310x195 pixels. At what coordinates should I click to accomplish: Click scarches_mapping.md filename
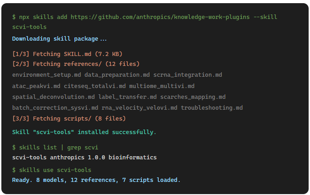(193, 97)
